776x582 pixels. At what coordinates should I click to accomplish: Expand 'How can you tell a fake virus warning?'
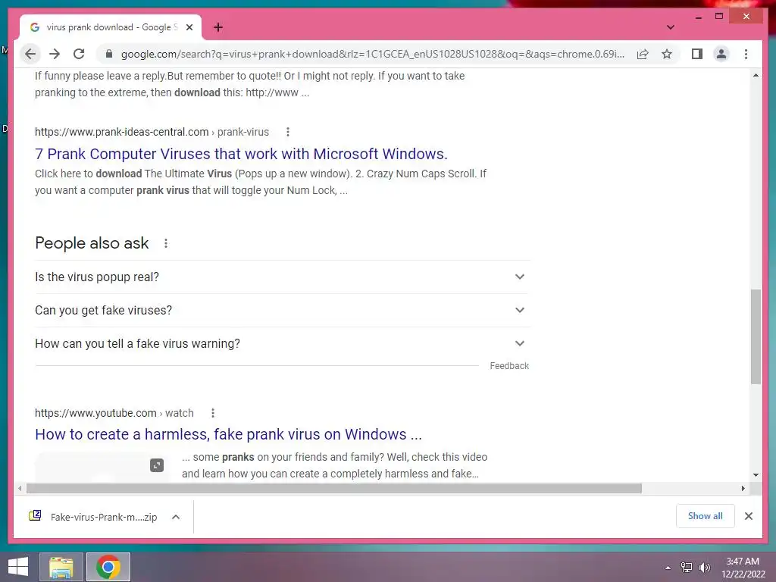(x=282, y=343)
